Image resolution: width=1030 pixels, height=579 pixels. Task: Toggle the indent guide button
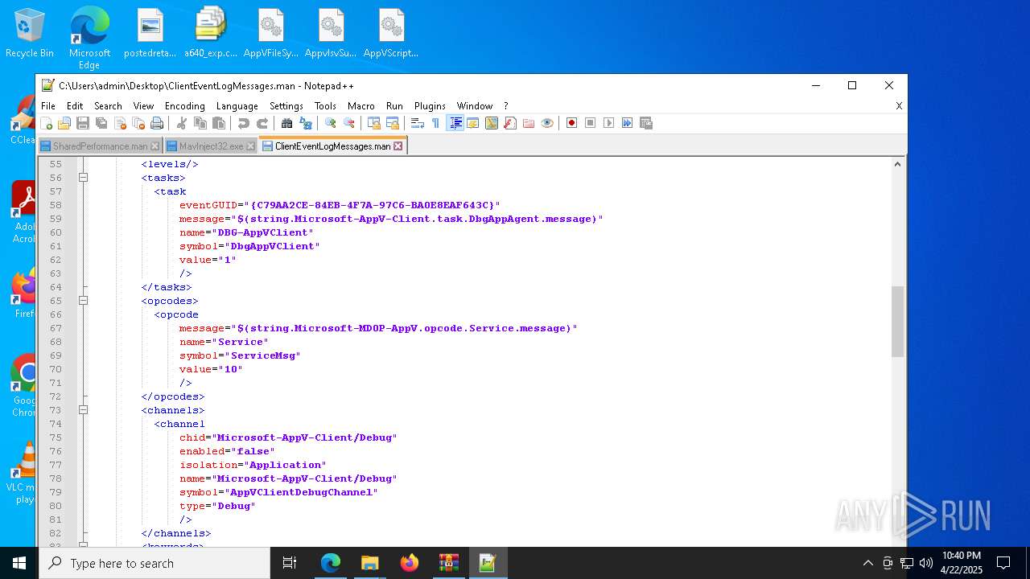(x=455, y=123)
